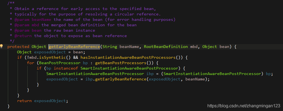Click the @param beanName Javadoc tag
Viewport: 283px width, 111px height.
(33, 19)
